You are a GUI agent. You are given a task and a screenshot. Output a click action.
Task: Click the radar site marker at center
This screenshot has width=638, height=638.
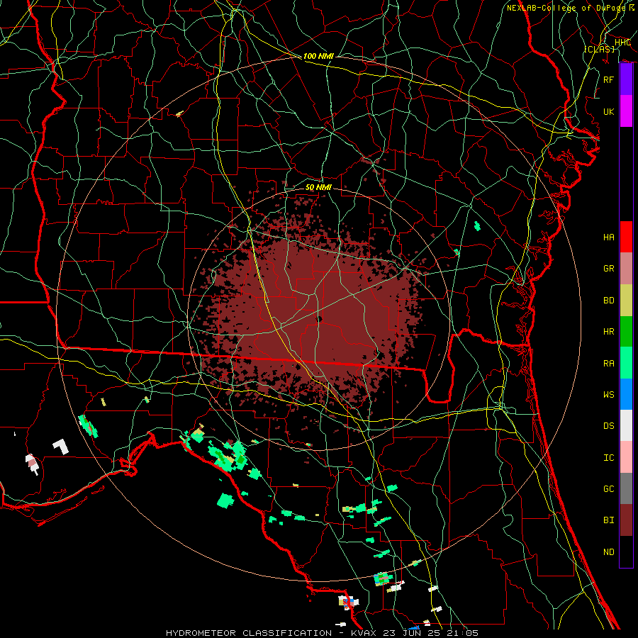[320, 320]
